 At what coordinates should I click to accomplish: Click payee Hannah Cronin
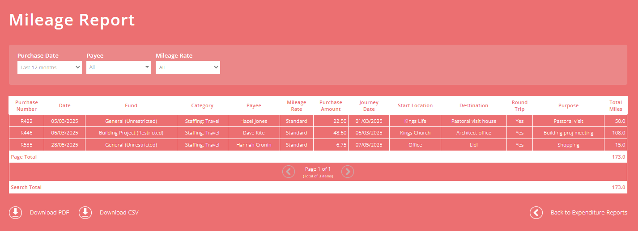[254, 145]
